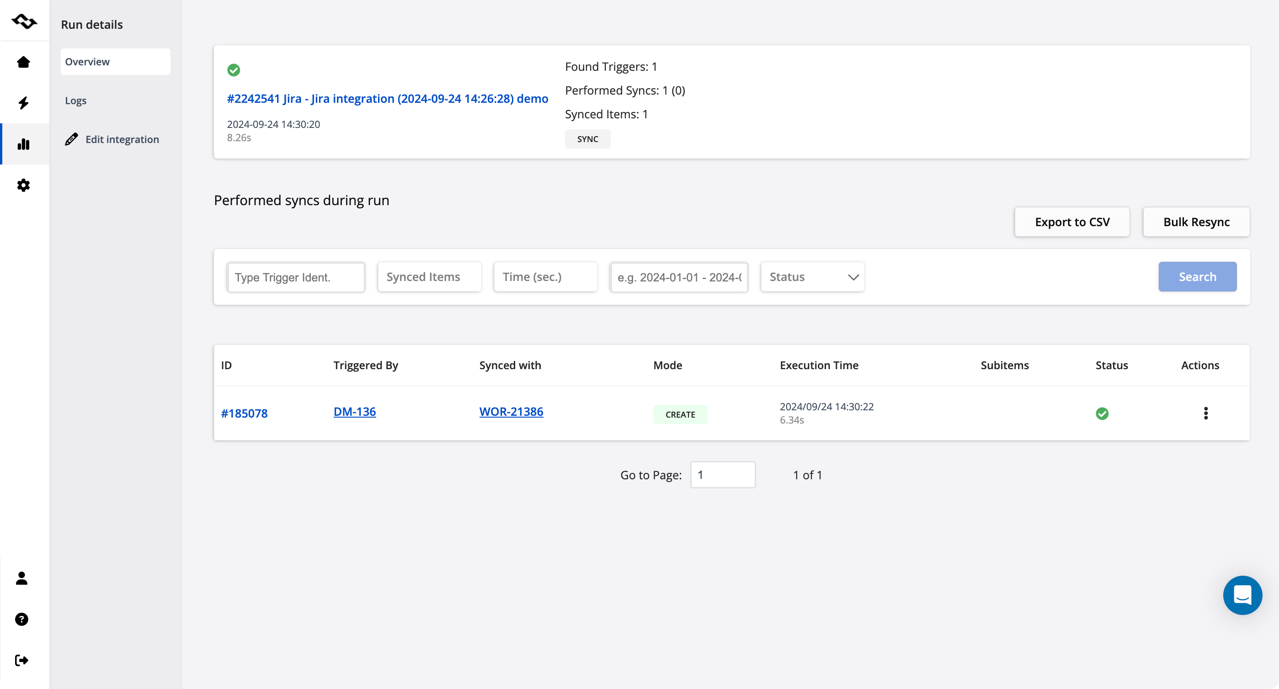The width and height of the screenshot is (1279, 689).
Task: Click the Search button
Action: tap(1197, 277)
